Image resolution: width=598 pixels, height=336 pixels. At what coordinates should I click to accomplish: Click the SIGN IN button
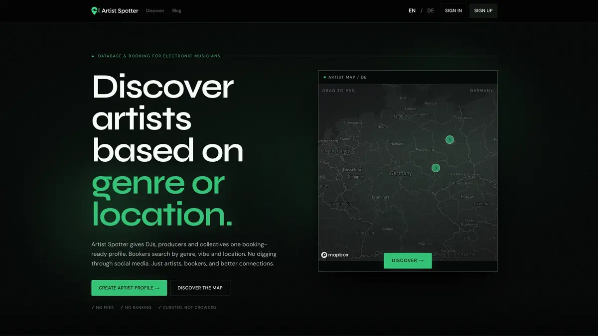click(x=453, y=10)
